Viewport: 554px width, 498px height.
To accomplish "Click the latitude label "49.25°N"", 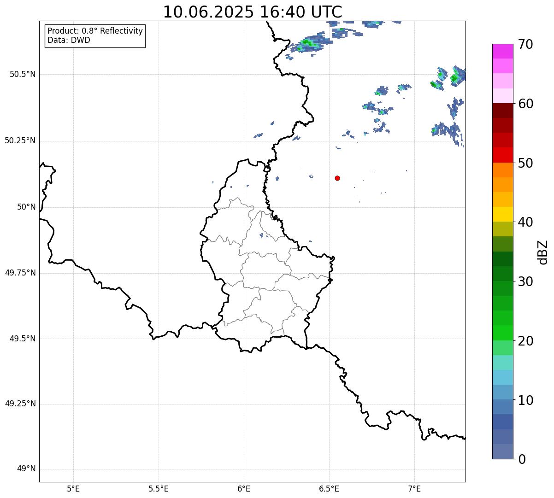I will tap(20, 404).
